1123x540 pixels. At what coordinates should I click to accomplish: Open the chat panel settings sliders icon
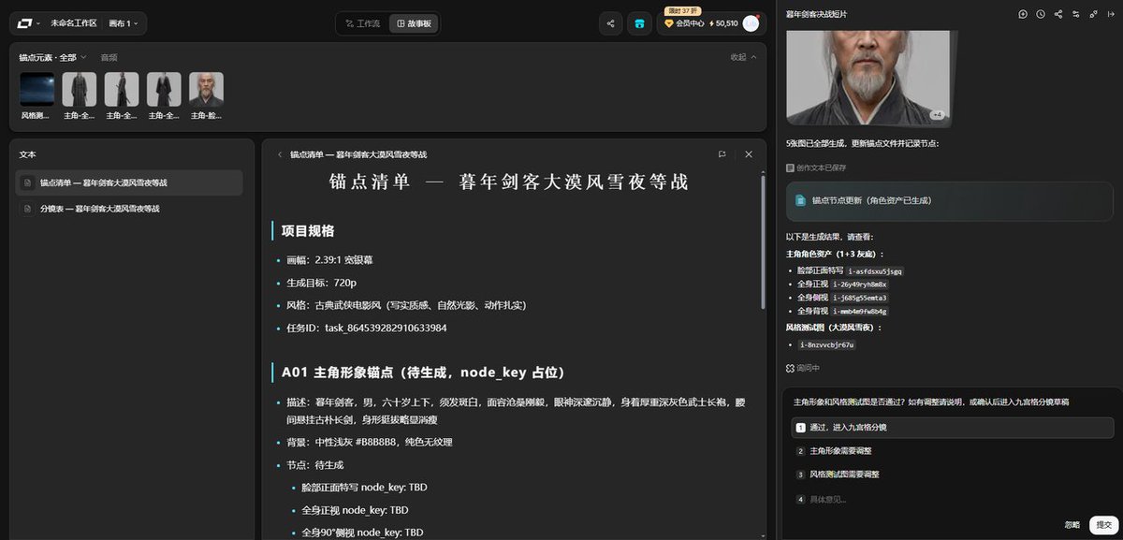[x=1076, y=14]
